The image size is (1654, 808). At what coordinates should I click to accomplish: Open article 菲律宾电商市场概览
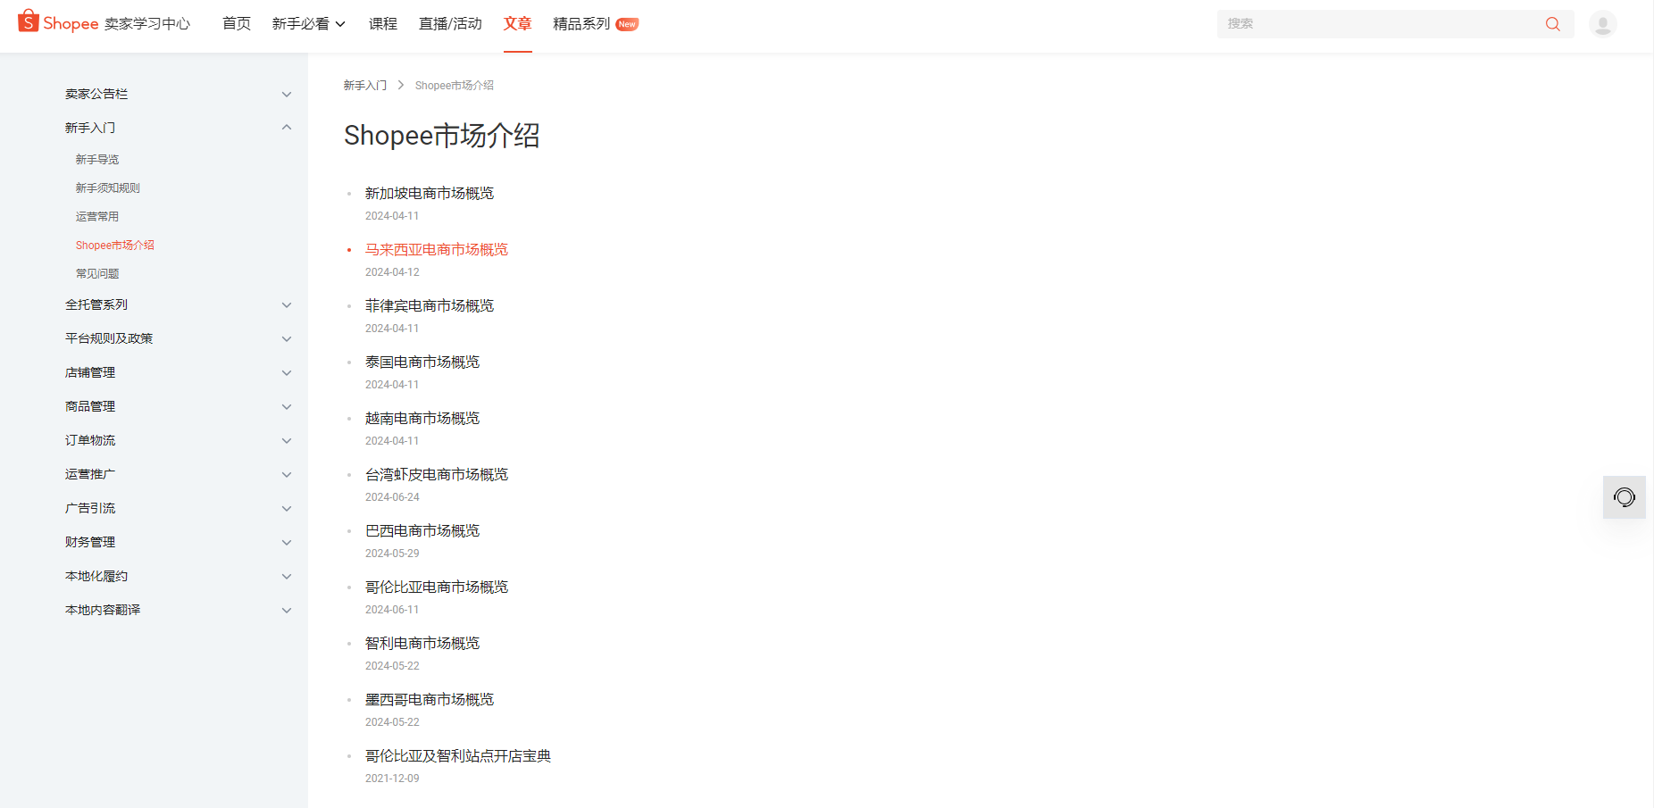[430, 305]
